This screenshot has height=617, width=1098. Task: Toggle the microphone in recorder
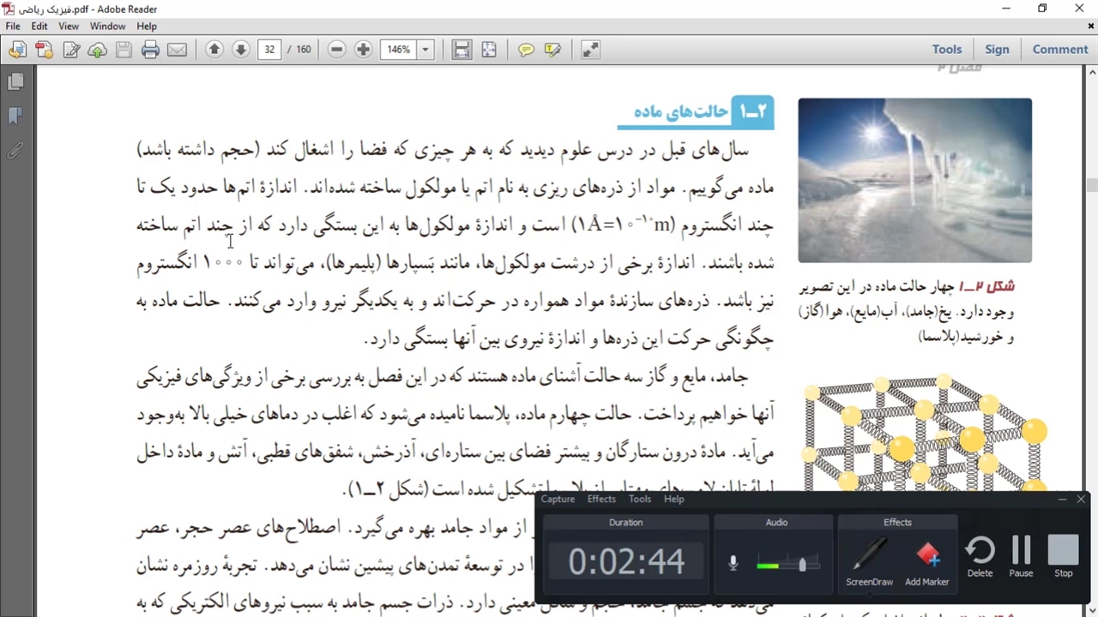(733, 563)
